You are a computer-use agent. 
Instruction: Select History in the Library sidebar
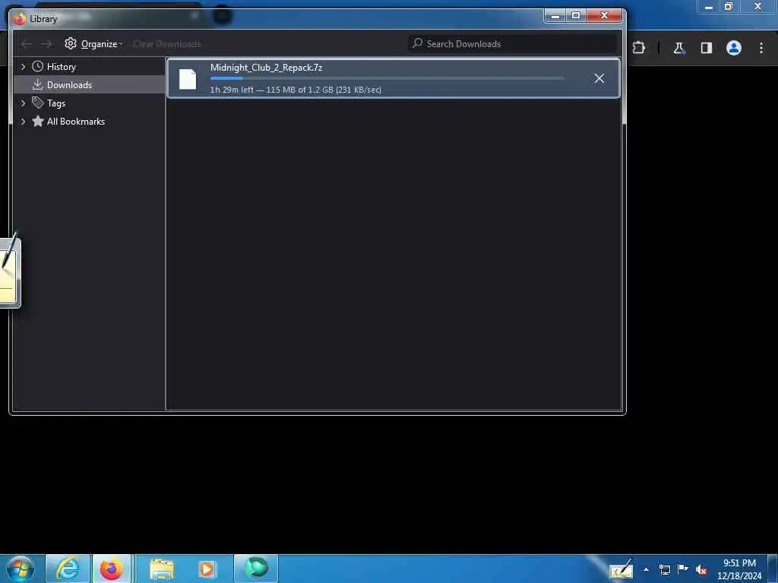pos(61,67)
